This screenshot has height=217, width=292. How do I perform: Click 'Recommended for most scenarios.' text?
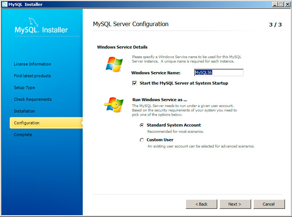[x=176, y=132]
